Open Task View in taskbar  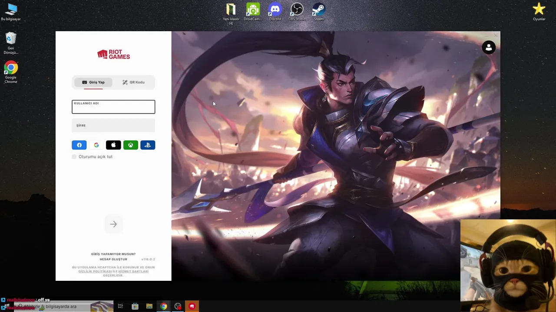[120, 306]
